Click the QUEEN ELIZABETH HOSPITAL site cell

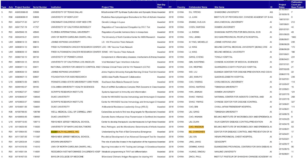point(229,77)
